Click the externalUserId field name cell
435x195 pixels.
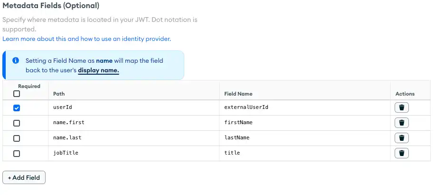304,107
